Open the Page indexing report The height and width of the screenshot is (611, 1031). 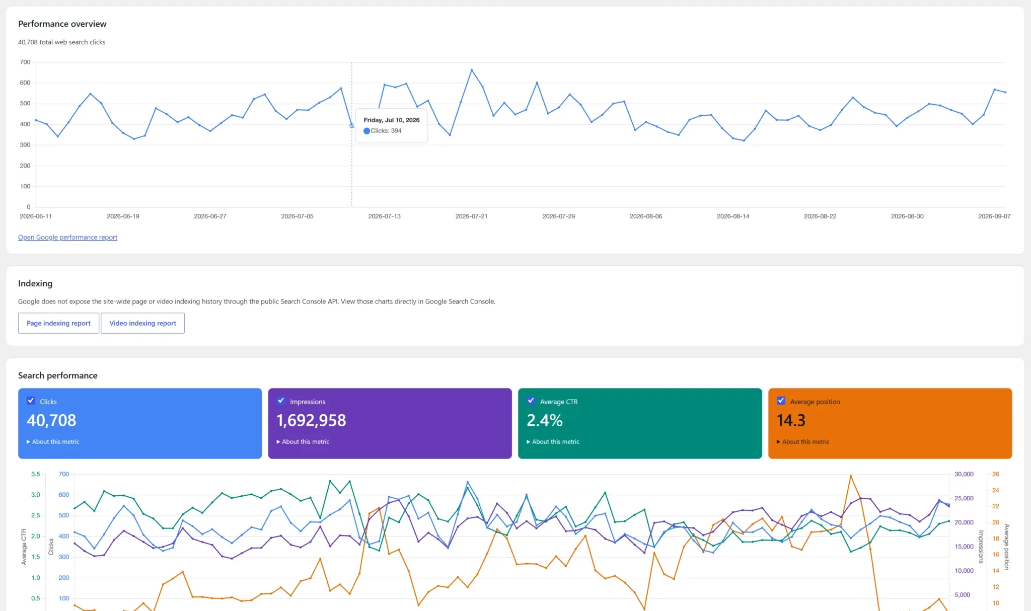(58, 323)
